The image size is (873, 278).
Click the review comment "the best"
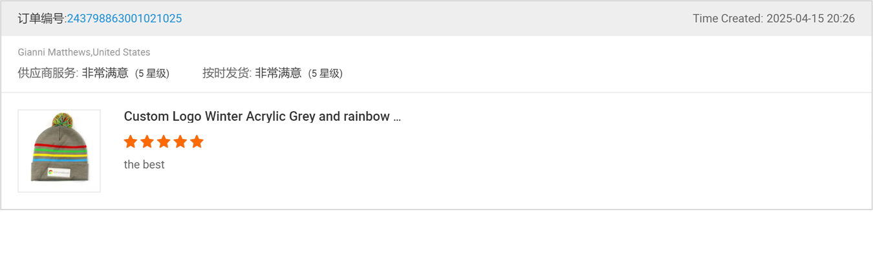pos(144,165)
